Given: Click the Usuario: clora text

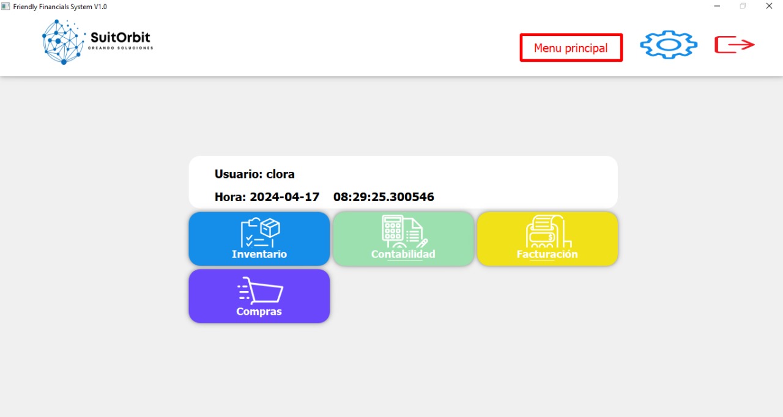Looking at the screenshot, I should click(254, 174).
